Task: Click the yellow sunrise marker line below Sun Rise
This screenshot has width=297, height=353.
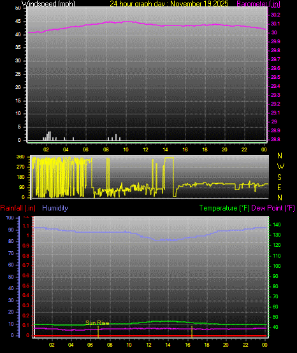Action: 98,332
